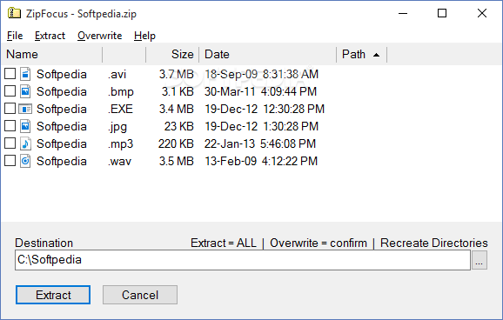
Task: Click the ZipFocus zip folder icon in title bar
Action: 14,13
